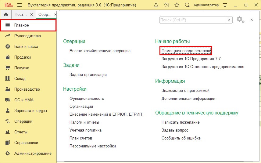Click the Администрирование gear icon
261x163 pixels.
pyautogui.click(x=8, y=153)
